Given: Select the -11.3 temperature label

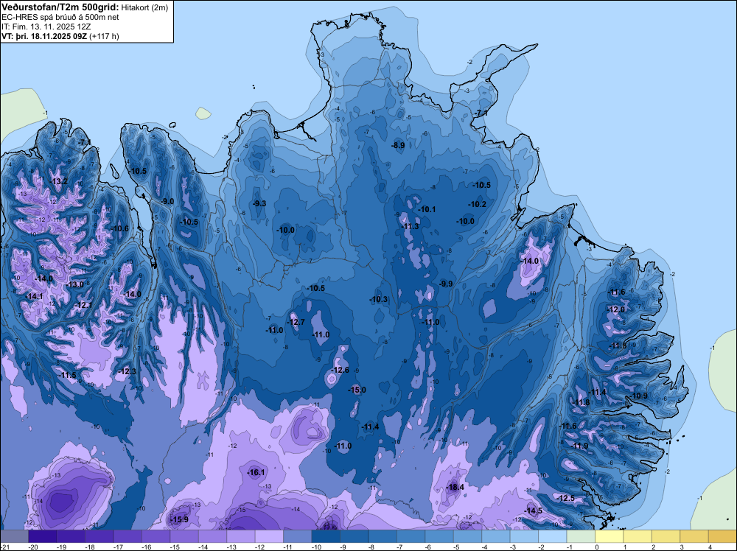Looking at the screenshot, I should coord(411,226).
